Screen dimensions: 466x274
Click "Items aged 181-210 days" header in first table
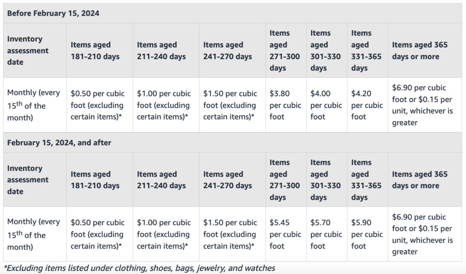tap(95, 51)
